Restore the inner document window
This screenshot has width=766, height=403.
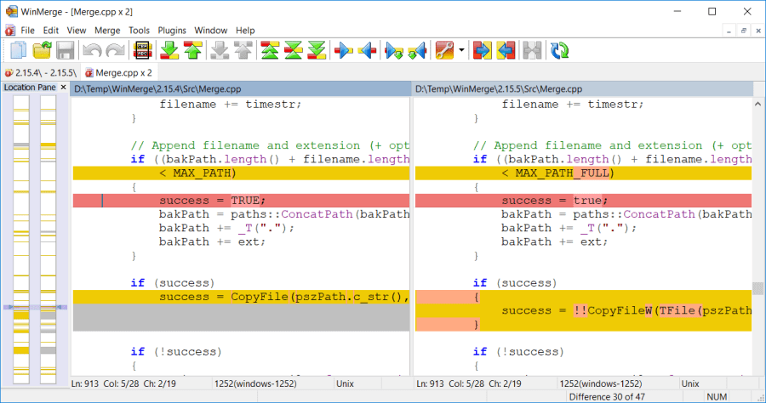click(x=744, y=31)
